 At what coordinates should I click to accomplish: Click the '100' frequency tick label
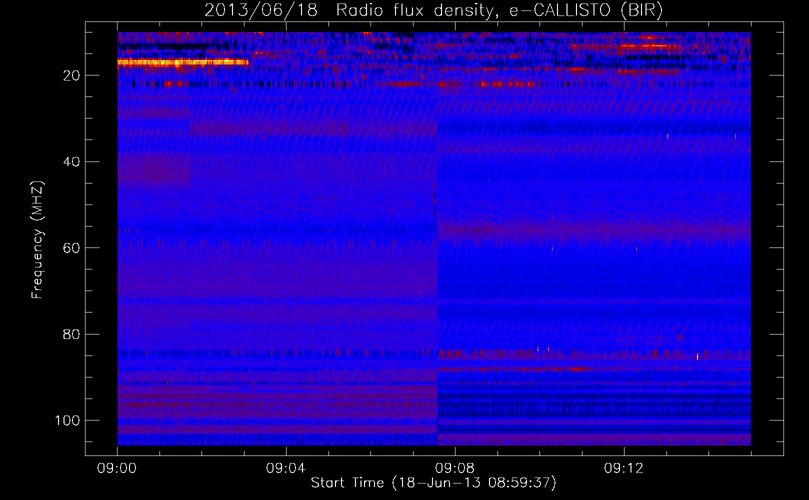coord(67,420)
